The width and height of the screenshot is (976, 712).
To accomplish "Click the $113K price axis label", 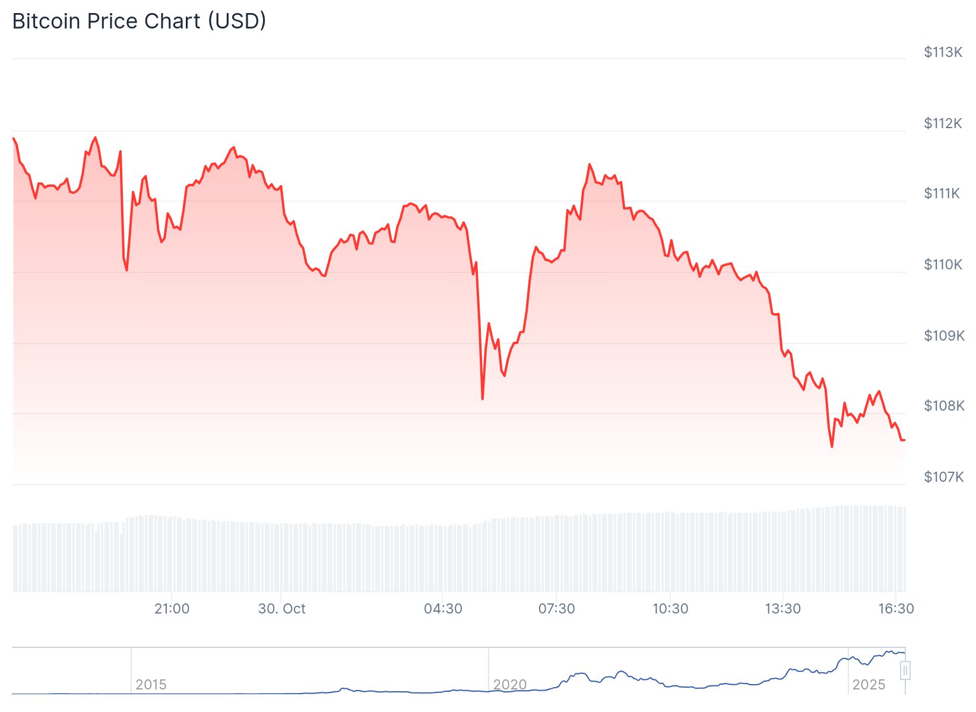I will [x=943, y=52].
